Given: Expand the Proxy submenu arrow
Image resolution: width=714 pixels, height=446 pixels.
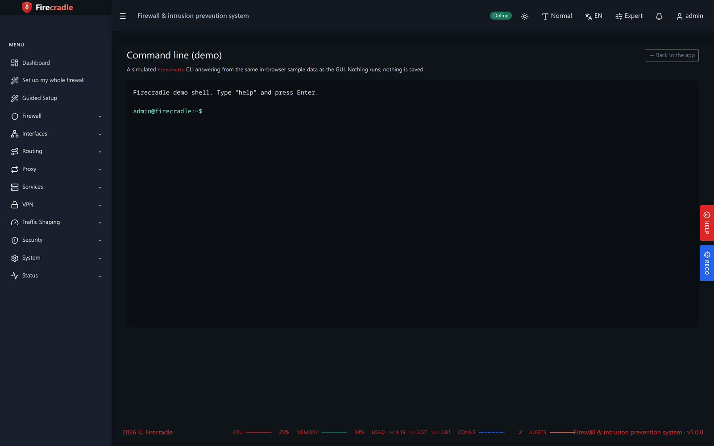Looking at the screenshot, I should (100, 169).
